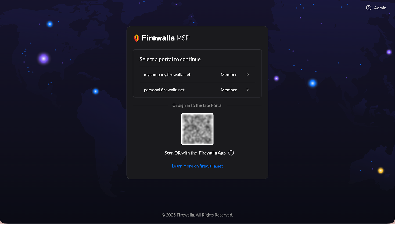Select the personal.firewalla.net portal

coord(164,90)
